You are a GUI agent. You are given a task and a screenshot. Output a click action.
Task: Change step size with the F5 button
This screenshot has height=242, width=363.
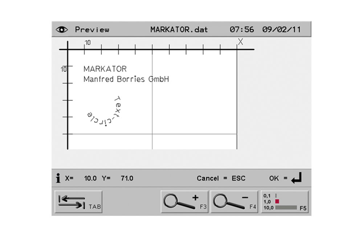pyautogui.click(x=285, y=202)
